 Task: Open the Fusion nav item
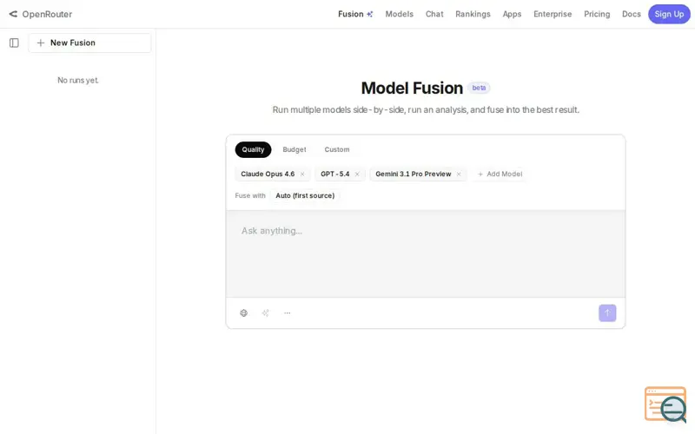click(355, 14)
